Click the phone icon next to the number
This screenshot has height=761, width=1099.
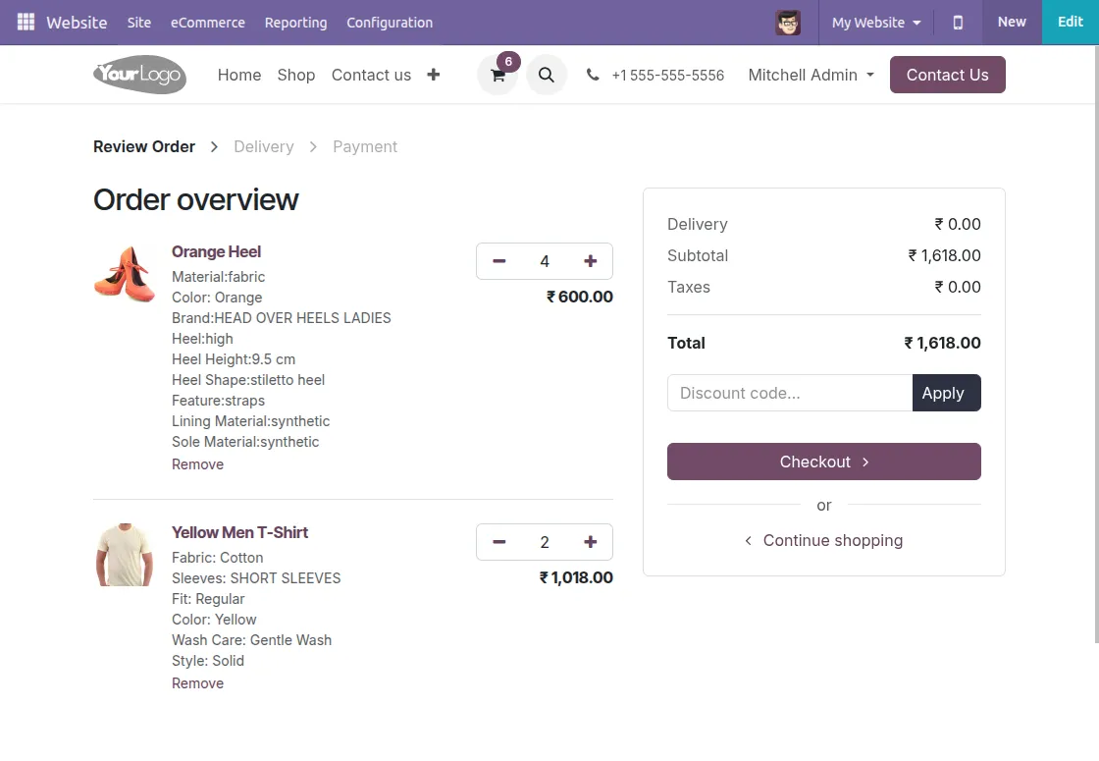593,74
